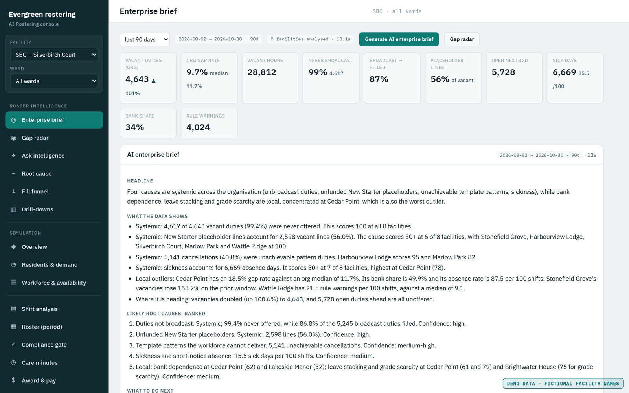Image resolution: width=629 pixels, height=393 pixels.
Task: Click the 8 facilities analysed chip
Action: [311, 39]
